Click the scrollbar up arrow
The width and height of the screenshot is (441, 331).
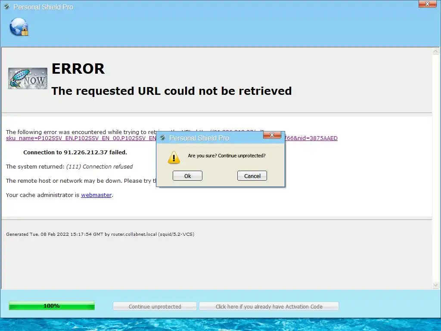coord(436,51)
